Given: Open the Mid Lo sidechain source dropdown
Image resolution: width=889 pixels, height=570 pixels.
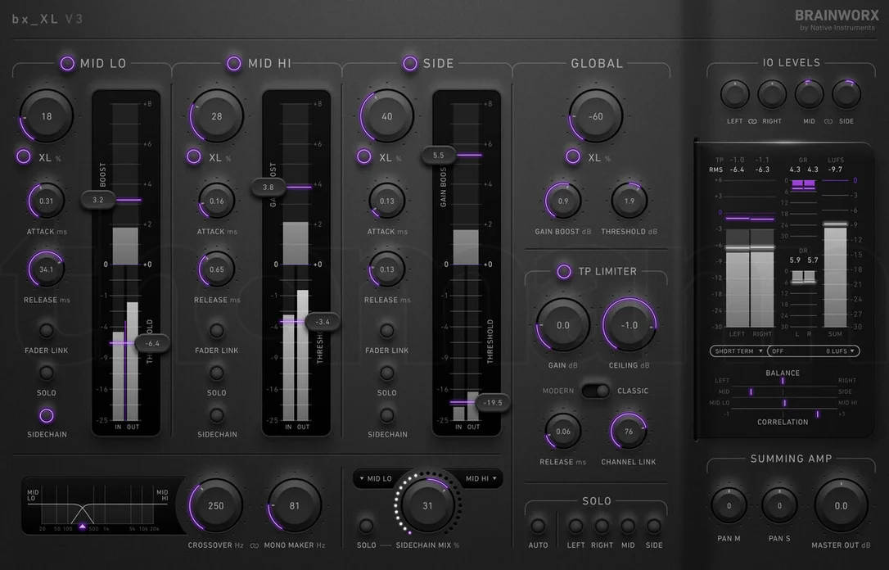Looking at the screenshot, I should [376, 479].
